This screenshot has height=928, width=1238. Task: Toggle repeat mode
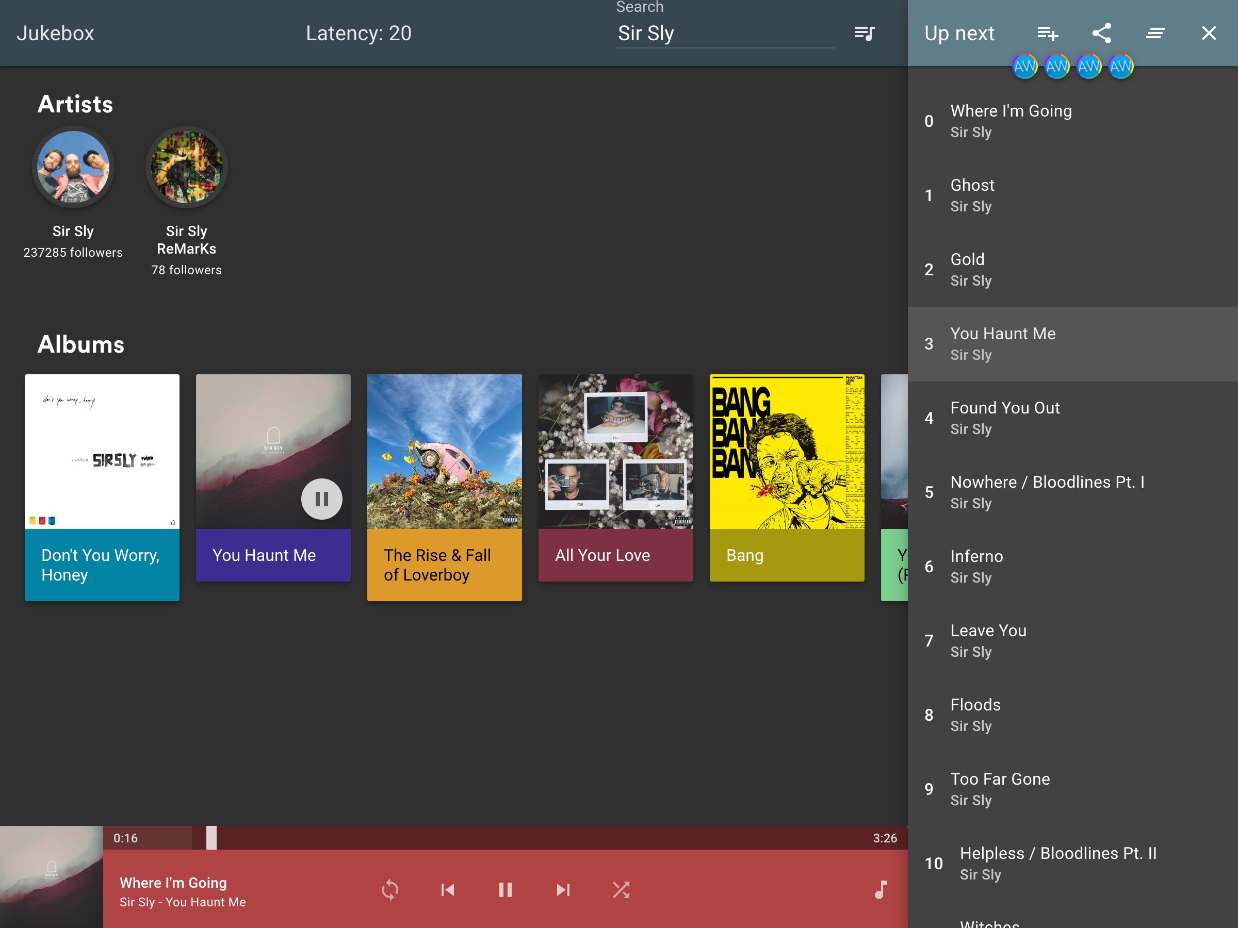click(x=390, y=889)
